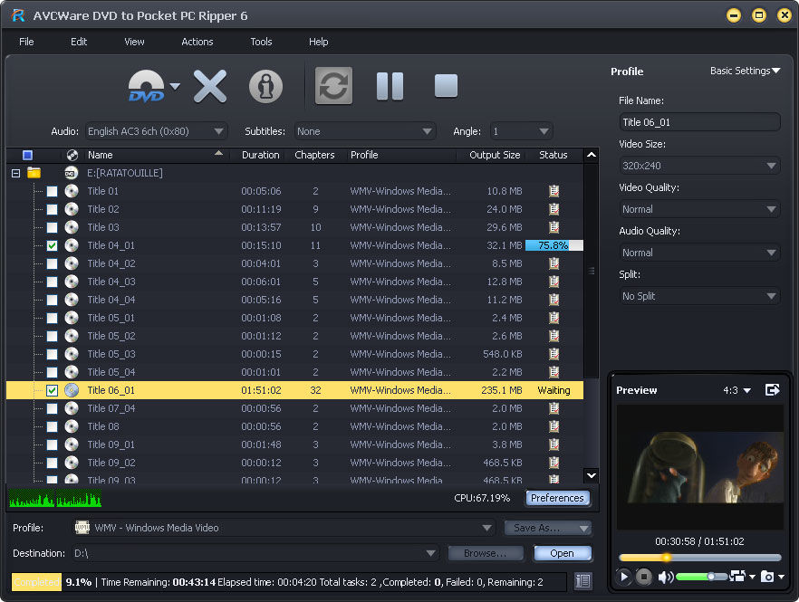Click the File Name field showing Title 06_01
799x602 pixels.
pyautogui.click(x=699, y=122)
